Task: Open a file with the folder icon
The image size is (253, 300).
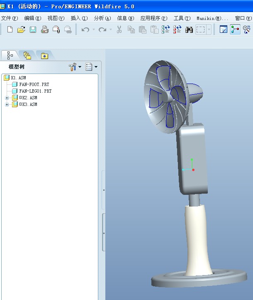Action: [21, 30]
